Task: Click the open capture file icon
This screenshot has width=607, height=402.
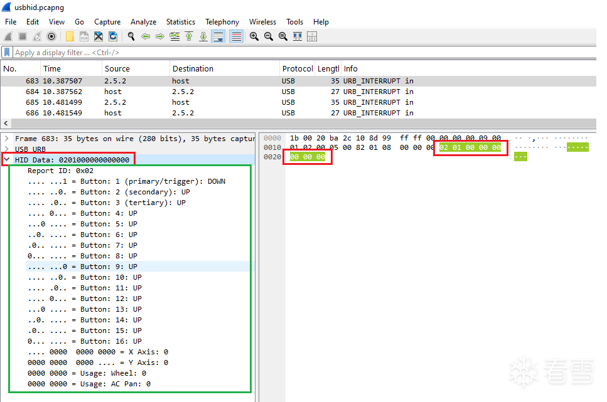Action: tap(69, 36)
